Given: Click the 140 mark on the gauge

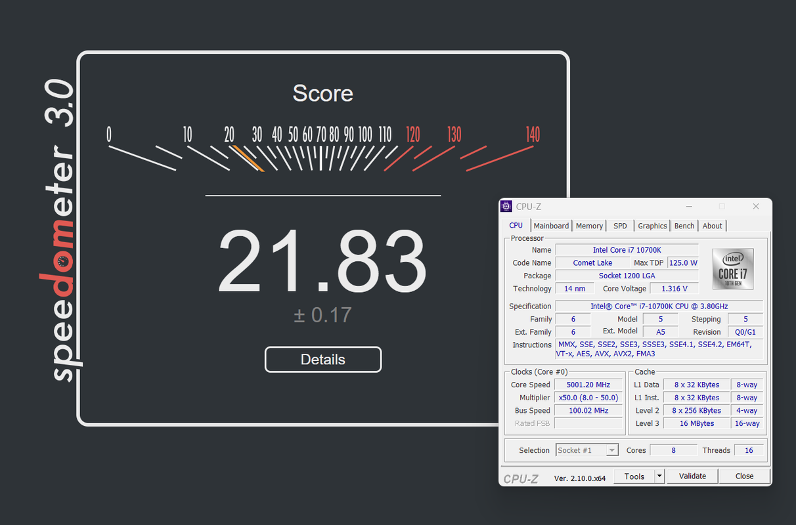Looking at the screenshot, I should [x=533, y=135].
